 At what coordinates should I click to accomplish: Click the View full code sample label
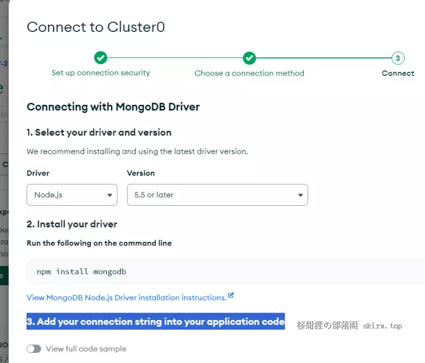coord(86,349)
